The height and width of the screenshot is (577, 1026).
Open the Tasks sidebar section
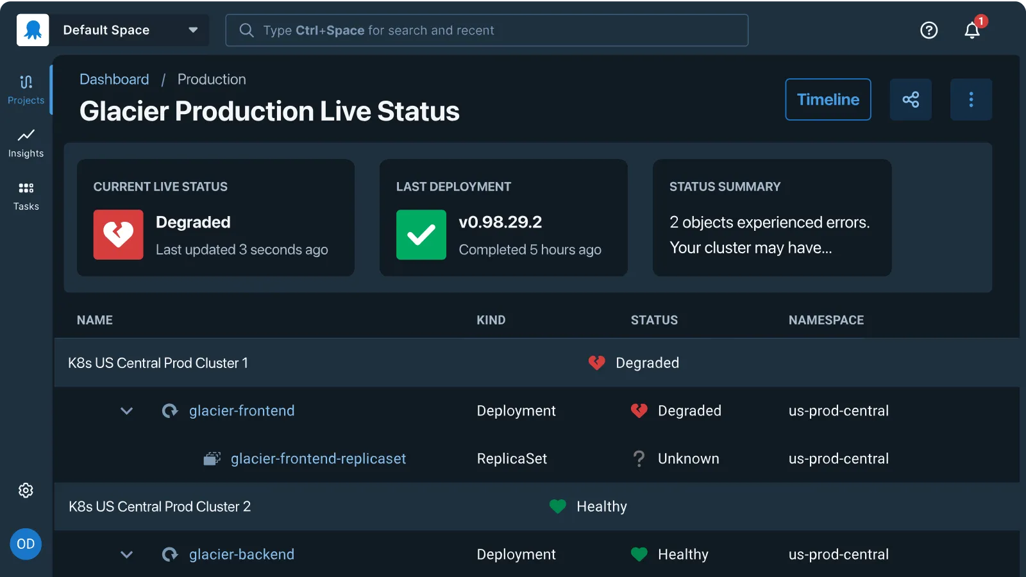tap(26, 196)
